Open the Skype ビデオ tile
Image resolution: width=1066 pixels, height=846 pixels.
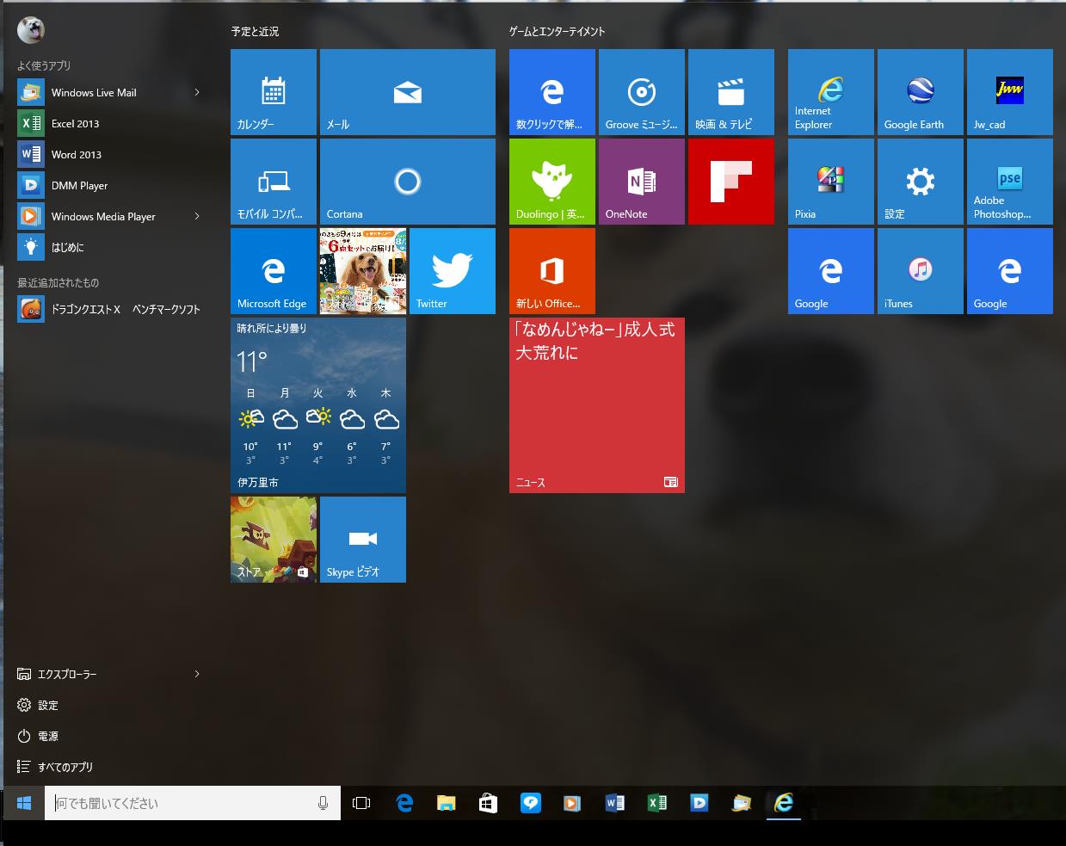[x=363, y=540]
